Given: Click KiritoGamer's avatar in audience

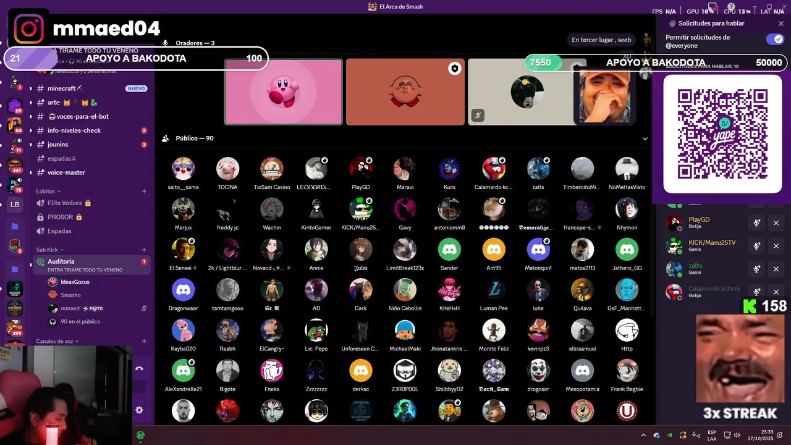Looking at the screenshot, I should (316, 209).
